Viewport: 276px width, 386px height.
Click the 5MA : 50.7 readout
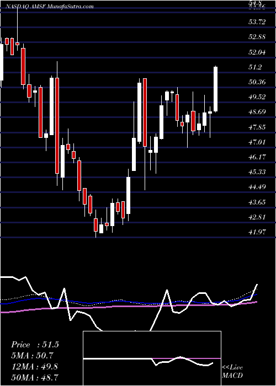[32, 356]
